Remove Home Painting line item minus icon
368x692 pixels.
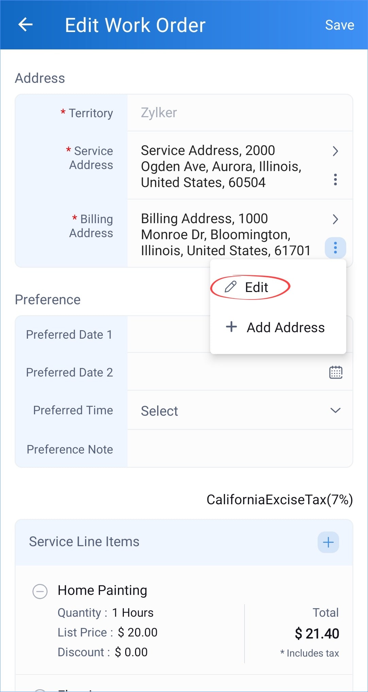pyautogui.click(x=40, y=591)
